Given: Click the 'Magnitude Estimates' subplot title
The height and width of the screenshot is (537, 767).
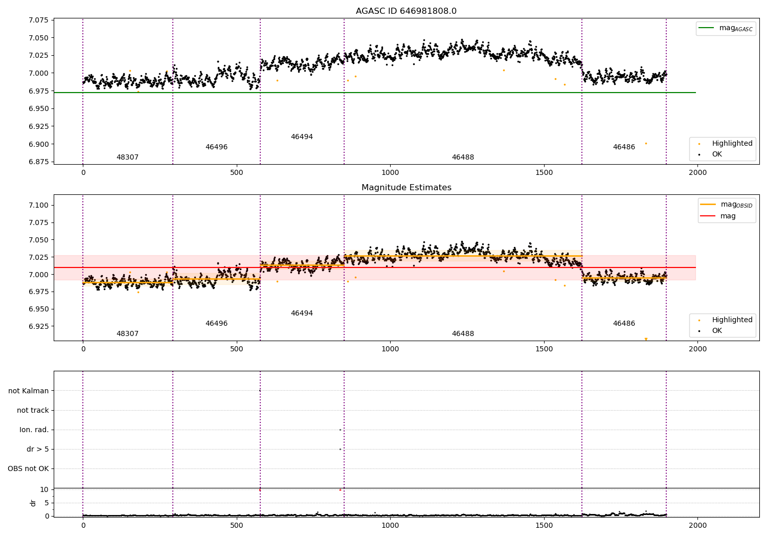Looking at the screenshot, I should pos(406,188).
